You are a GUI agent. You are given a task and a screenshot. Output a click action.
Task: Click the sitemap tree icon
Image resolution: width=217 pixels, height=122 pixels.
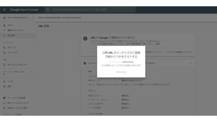click(4, 52)
